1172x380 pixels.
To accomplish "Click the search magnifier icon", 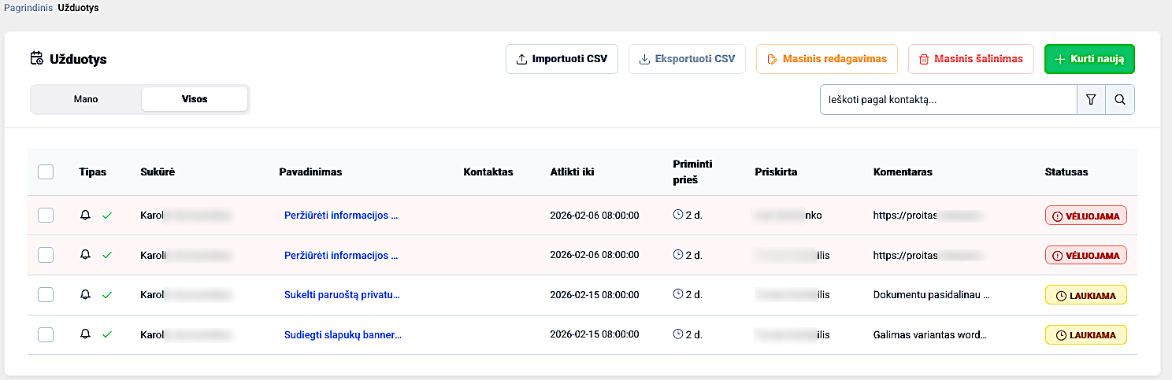I will pos(1120,100).
